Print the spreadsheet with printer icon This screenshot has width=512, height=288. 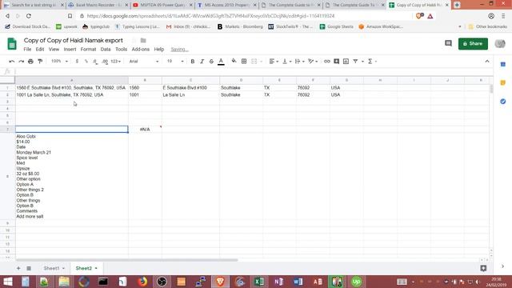point(30,62)
